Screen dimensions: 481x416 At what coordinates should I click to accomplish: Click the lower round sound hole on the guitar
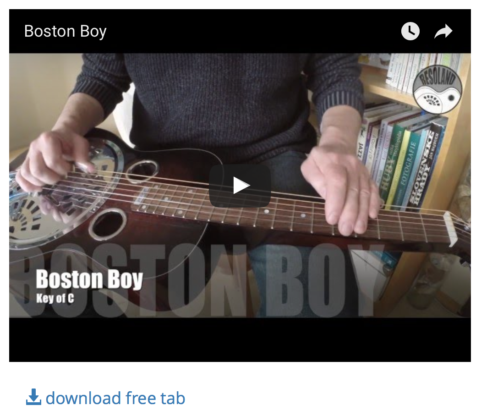coord(108,224)
